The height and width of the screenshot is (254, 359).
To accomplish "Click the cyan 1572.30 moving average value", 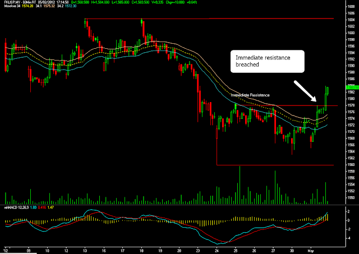I will point(71,6).
